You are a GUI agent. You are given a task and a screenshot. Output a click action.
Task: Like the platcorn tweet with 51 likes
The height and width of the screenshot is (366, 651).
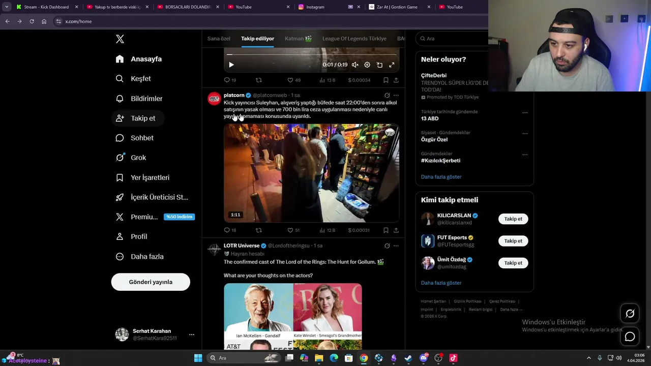(293, 230)
